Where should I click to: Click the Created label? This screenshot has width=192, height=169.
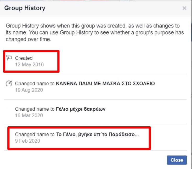coord(24,58)
